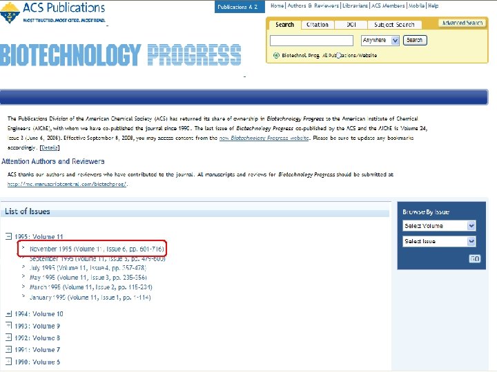Image resolution: width=497 pixels, height=372 pixels.
Task: Open the Anywhere dropdown
Action: pyautogui.click(x=380, y=41)
